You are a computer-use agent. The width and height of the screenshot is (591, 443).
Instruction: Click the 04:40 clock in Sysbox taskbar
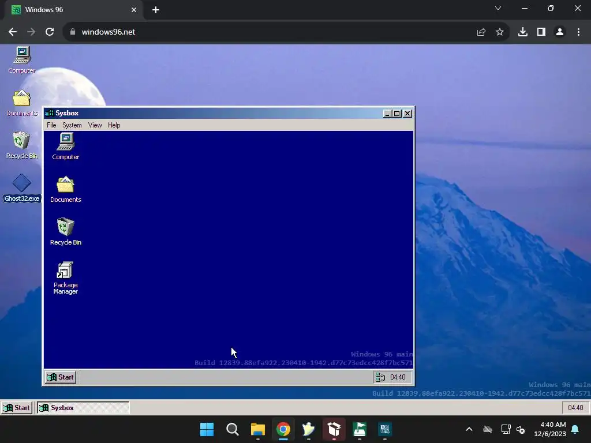click(398, 377)
